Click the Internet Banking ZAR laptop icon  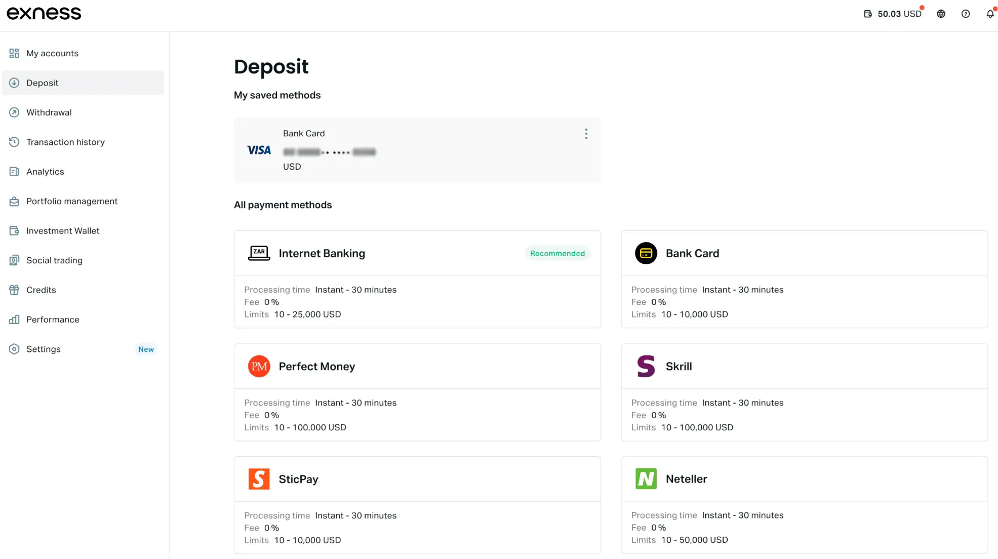pyautogui.click(x=259, y=253)
